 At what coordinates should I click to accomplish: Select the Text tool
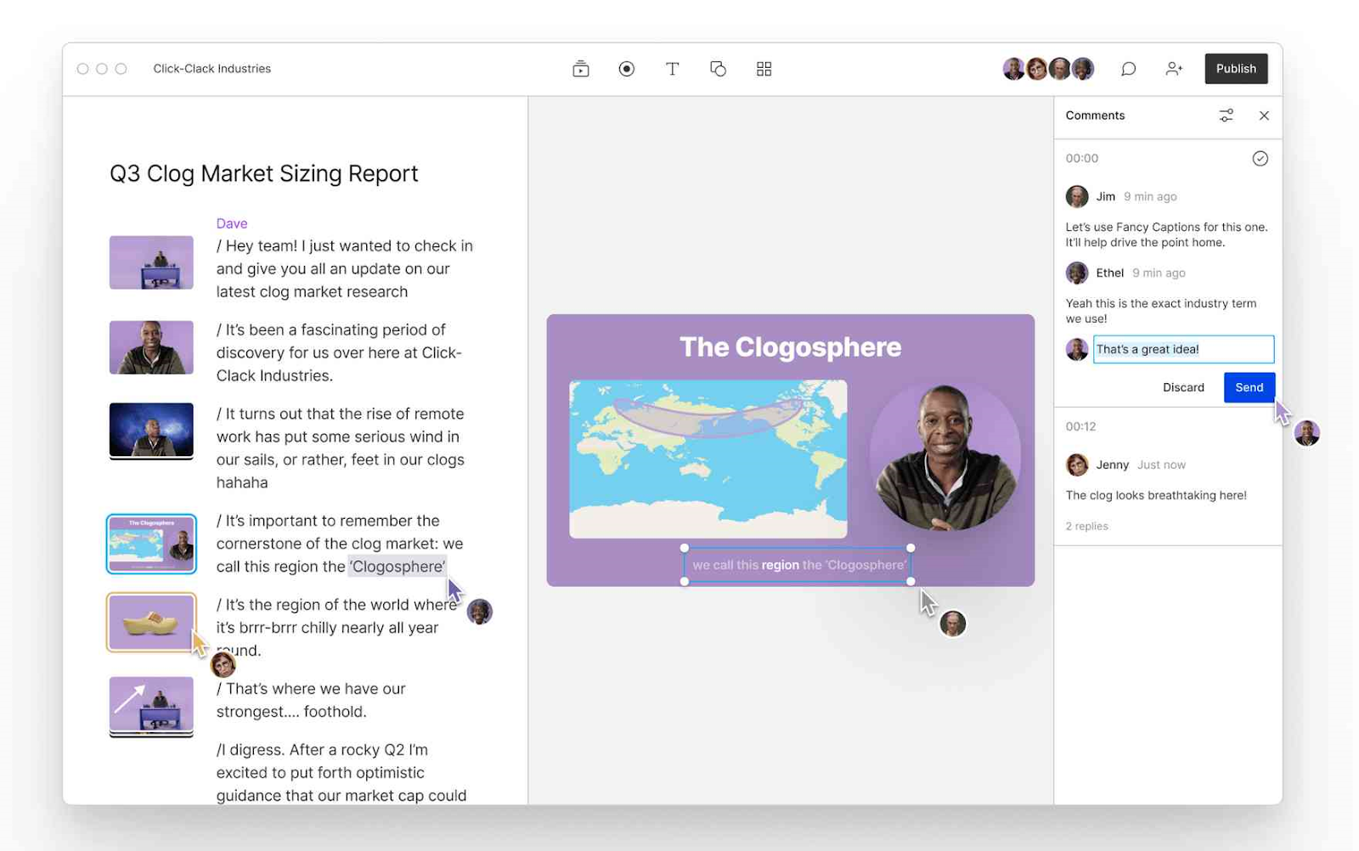tap(672, 69)
